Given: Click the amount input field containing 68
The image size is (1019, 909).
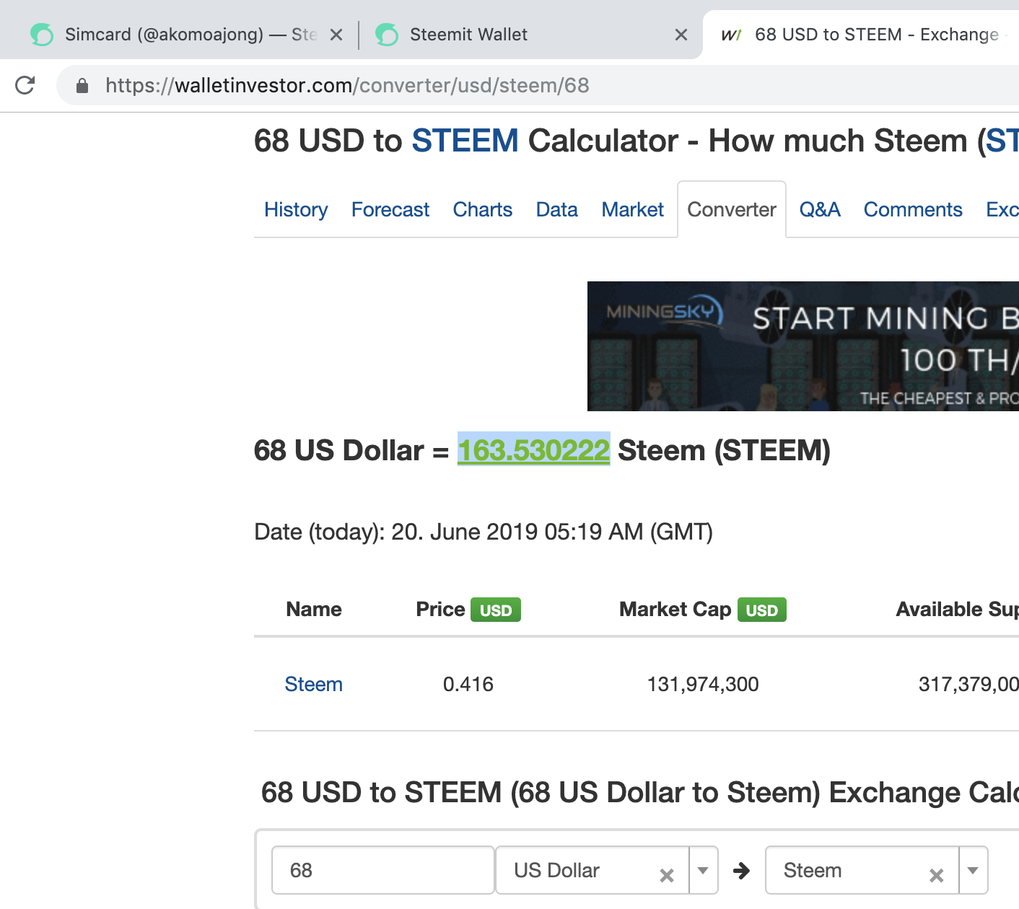Looking at the screenshot, I should pos(383,870).
